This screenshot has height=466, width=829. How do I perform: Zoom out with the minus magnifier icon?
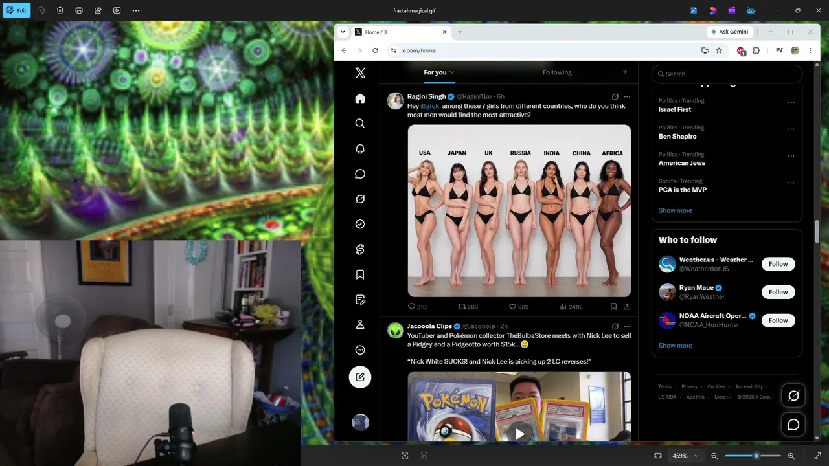[x=714, y=456]
